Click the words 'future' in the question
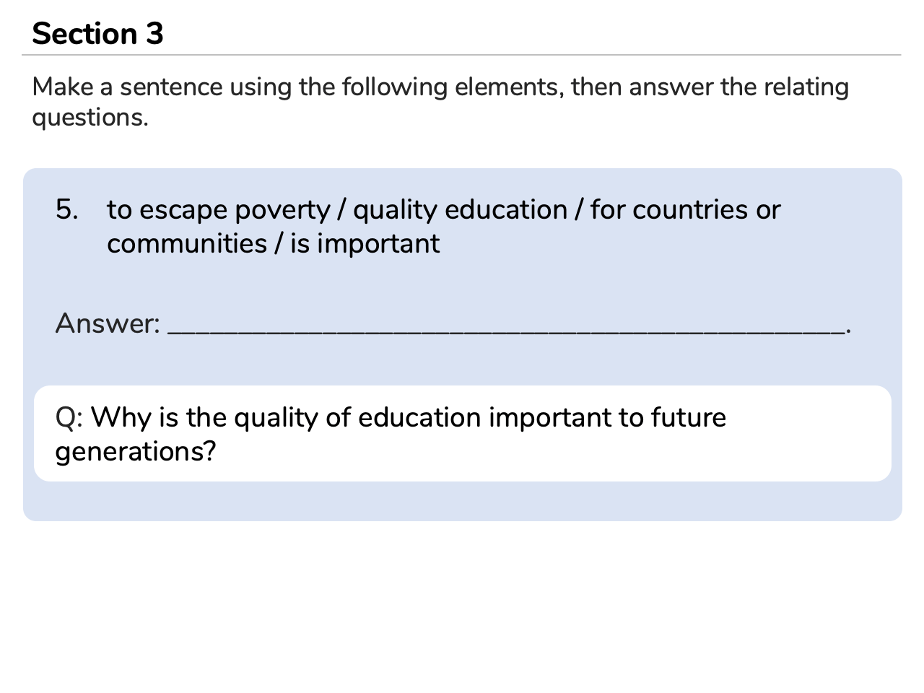924x693 pixels. 688,418
